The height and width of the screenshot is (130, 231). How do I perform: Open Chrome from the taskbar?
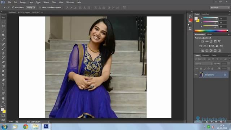[26, 127]
